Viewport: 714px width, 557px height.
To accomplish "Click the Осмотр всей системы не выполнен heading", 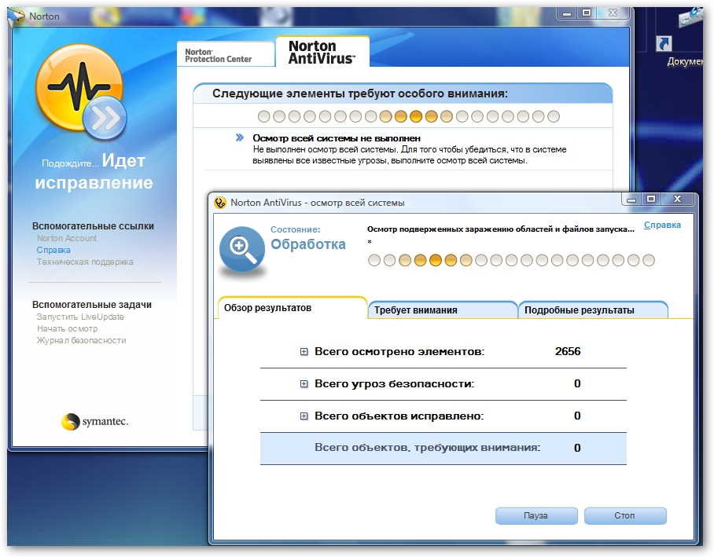I will coord(337,138).
